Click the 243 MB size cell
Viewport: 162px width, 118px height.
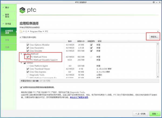pyautogui.click(x=81, y=60)
